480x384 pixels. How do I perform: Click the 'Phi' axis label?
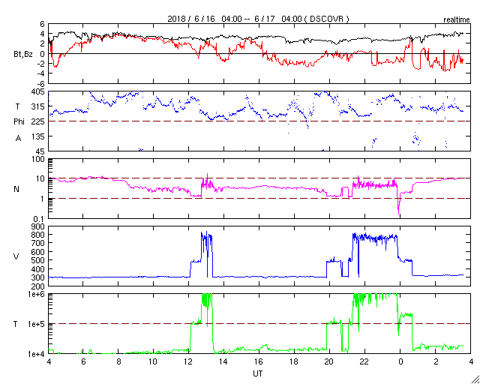[19, 121]
